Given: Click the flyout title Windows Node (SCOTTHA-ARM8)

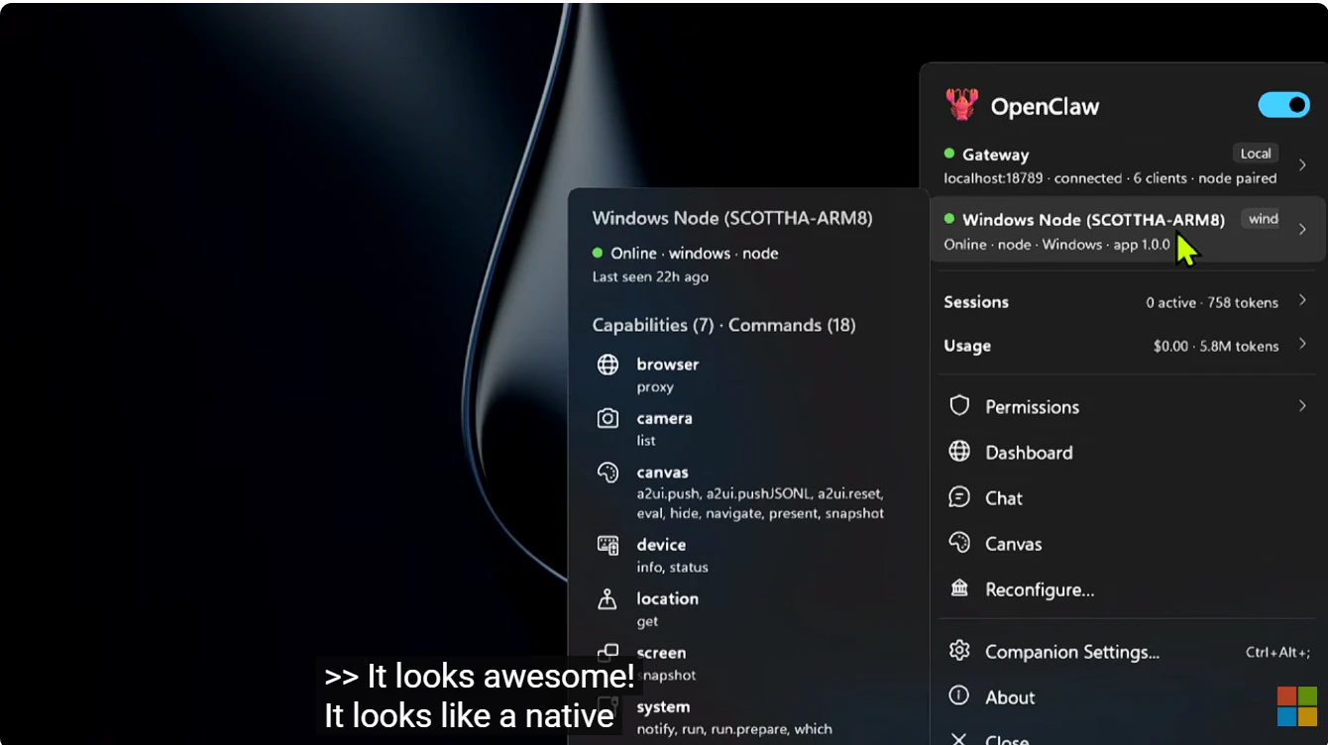Looking at the screenshot, I should pos(732,218).
